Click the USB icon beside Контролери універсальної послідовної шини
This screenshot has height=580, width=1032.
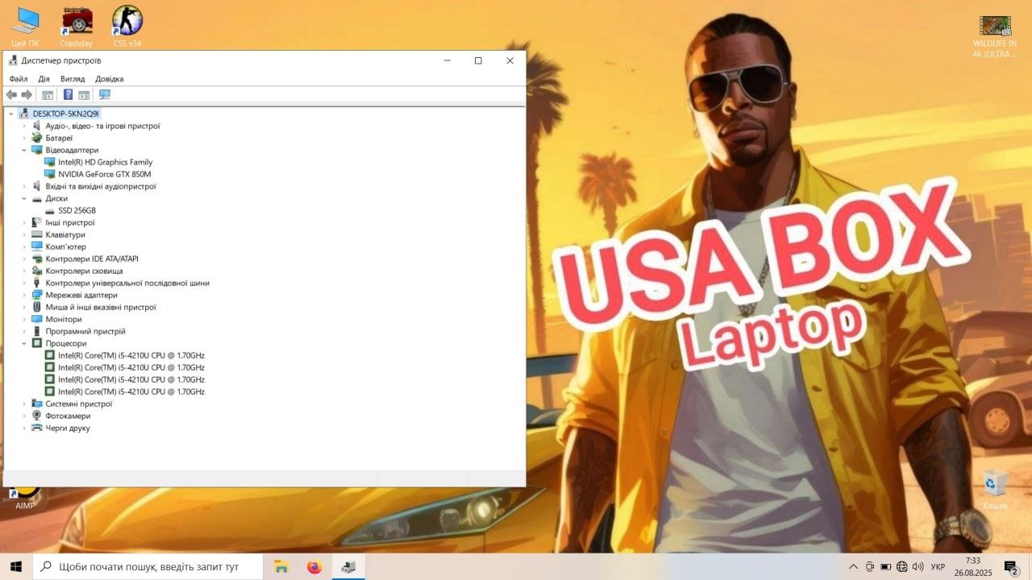pos(37,283)
